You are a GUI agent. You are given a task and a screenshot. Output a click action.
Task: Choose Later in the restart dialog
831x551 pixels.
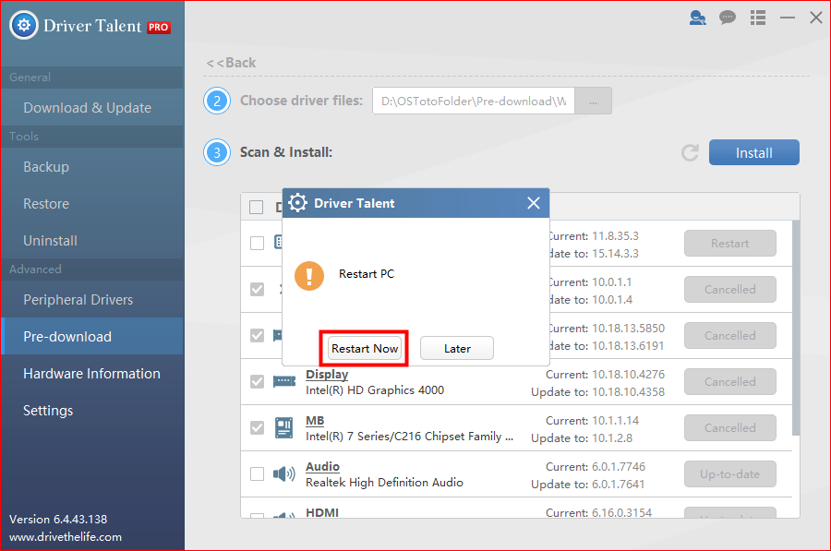pos(457,349)
